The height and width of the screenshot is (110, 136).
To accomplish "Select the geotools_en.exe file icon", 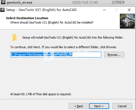I will 3,2.
